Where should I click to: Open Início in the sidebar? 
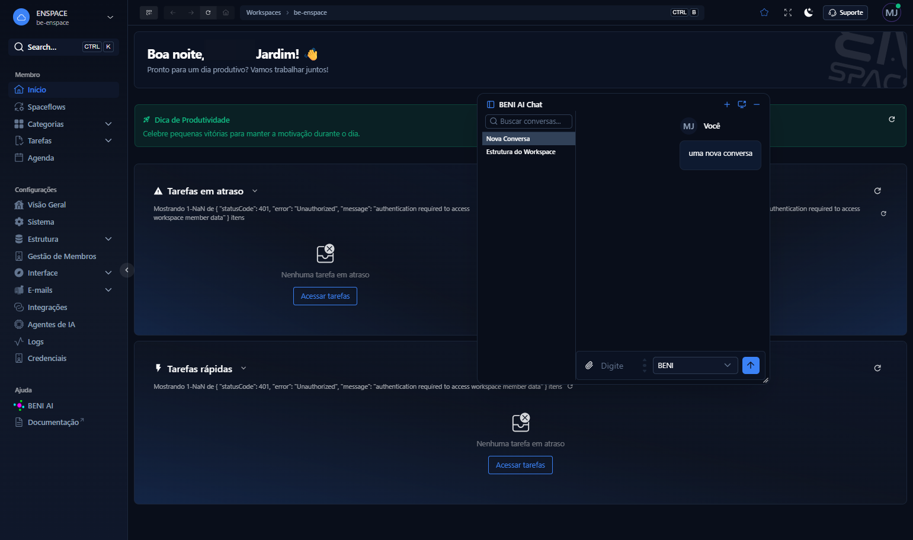pyautogui.click(x=63, y=90)
